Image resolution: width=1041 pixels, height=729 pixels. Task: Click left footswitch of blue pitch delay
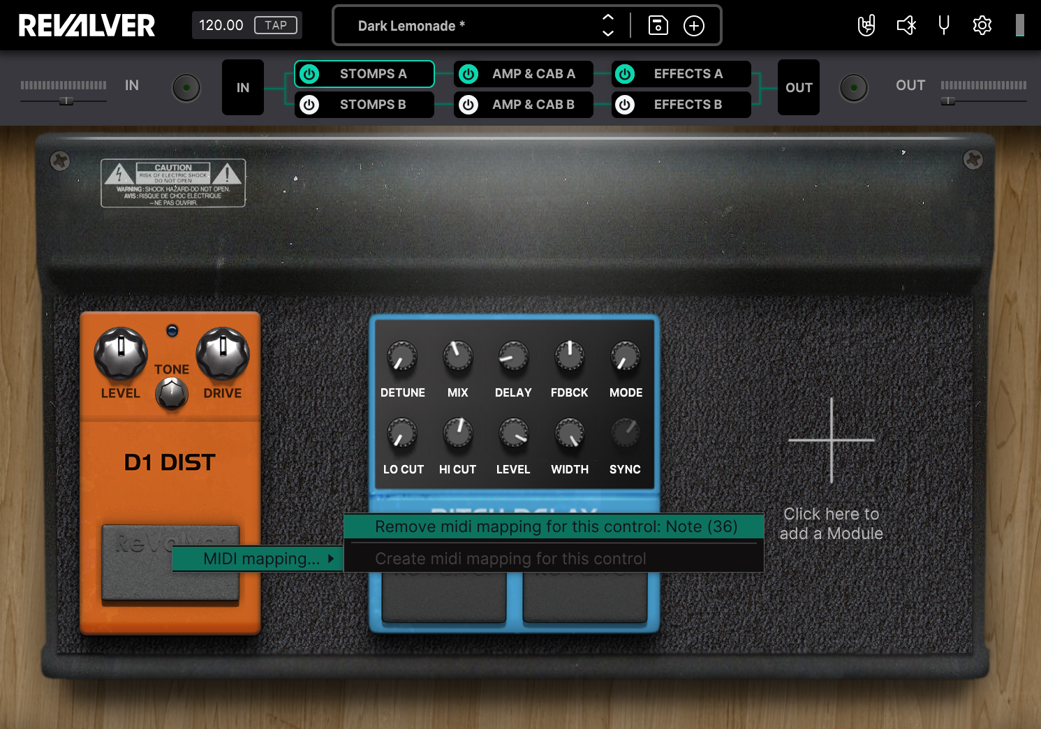coord(443,597)
